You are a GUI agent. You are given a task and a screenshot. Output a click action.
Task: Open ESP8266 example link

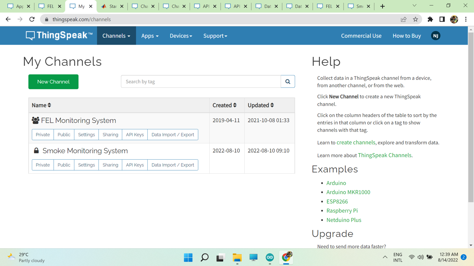click(x=337, y=201)
